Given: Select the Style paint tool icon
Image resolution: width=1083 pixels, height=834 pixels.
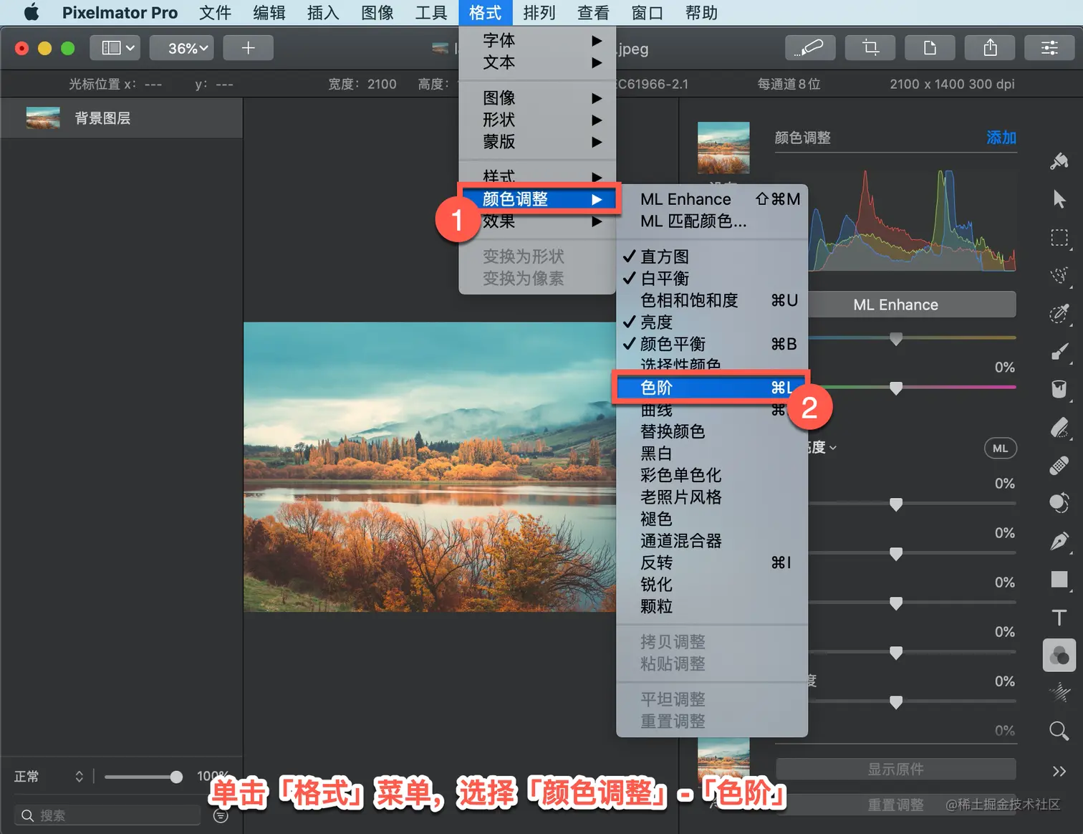Looking at the screenshot, I should click(1059, 161).
